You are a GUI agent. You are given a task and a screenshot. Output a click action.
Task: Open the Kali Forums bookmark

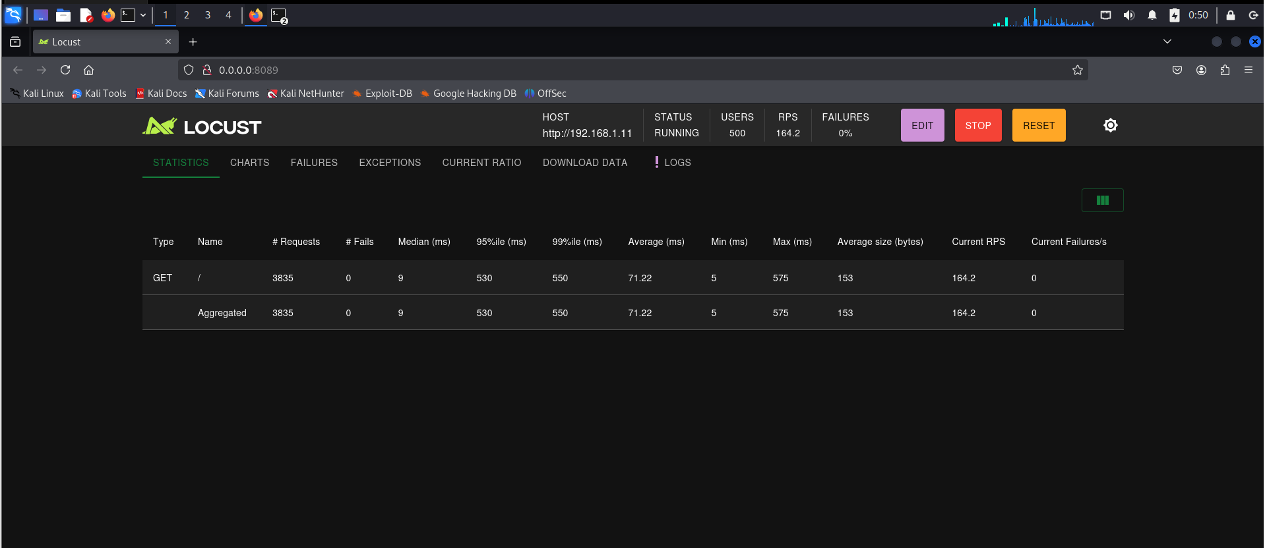[x=227, y=94]
